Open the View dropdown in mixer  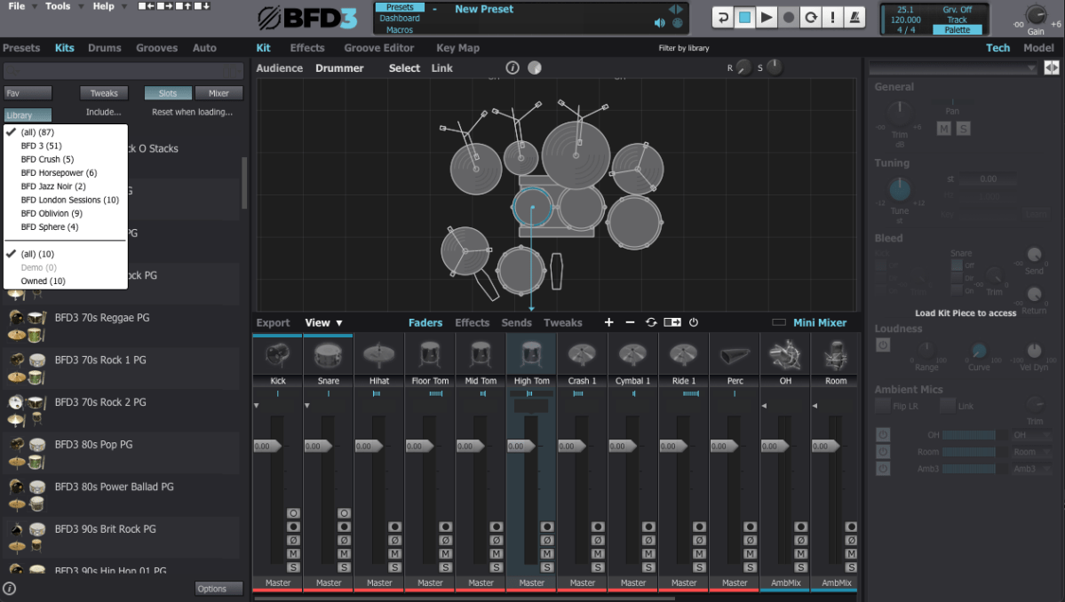tap(323, 323)
